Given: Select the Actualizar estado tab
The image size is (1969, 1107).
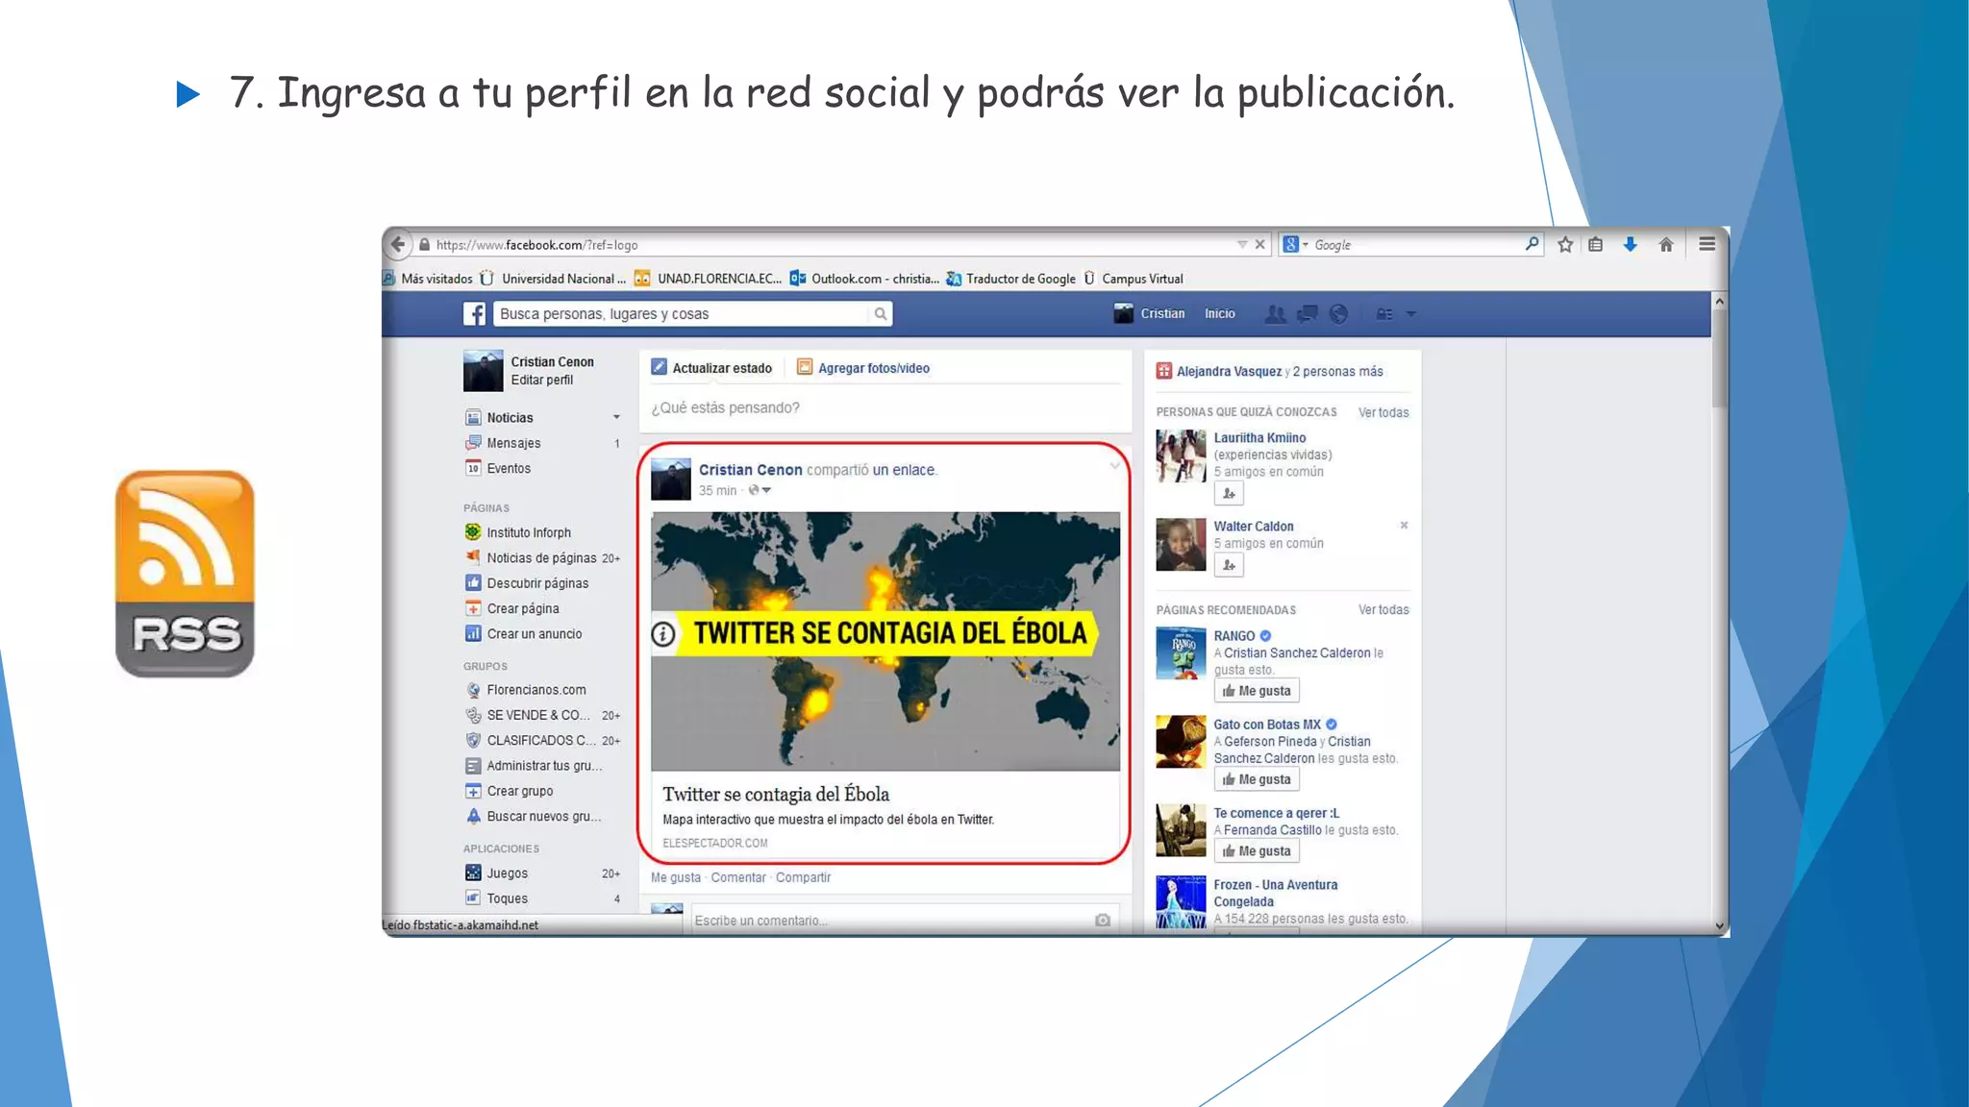Looking at the screenshot, I should click(711, 368).
